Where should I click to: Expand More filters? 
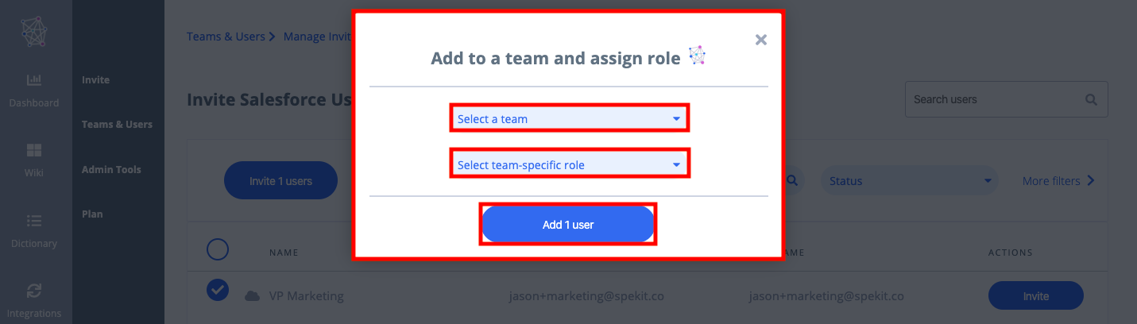1059,181
